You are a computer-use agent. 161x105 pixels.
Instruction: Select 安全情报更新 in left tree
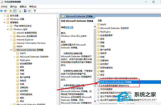click(x=26, y=64)
